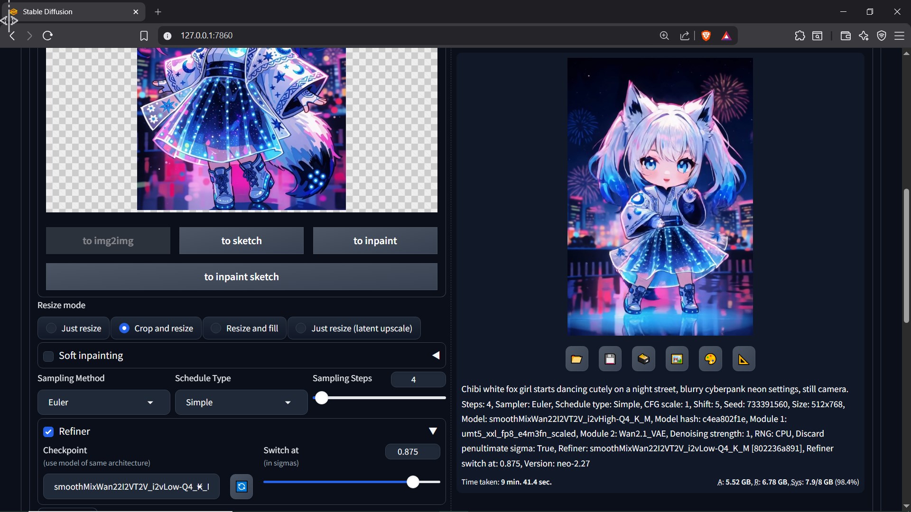Open the browser extensions puzzle icon
This screenshot has height=512, width=911.
click(x=800, y=36)
